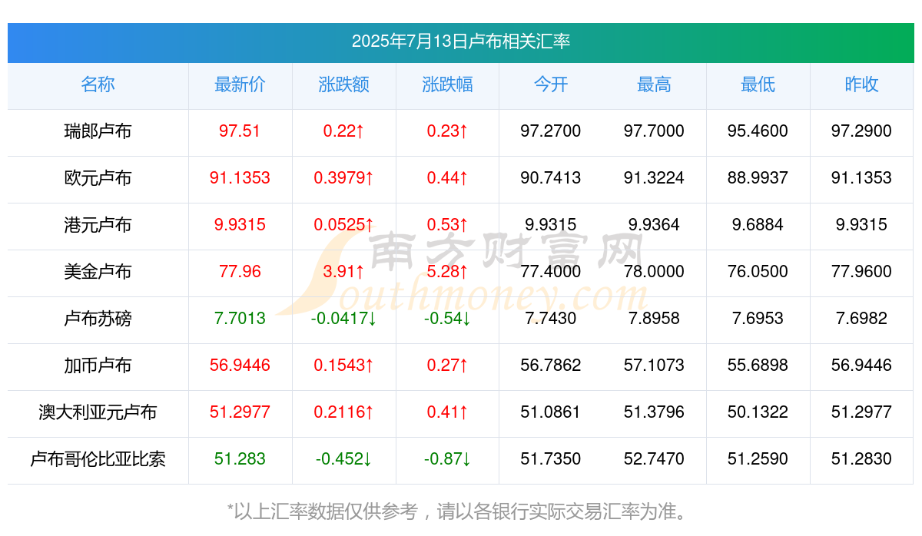Click opening value 51.0861

coord(551,412)
